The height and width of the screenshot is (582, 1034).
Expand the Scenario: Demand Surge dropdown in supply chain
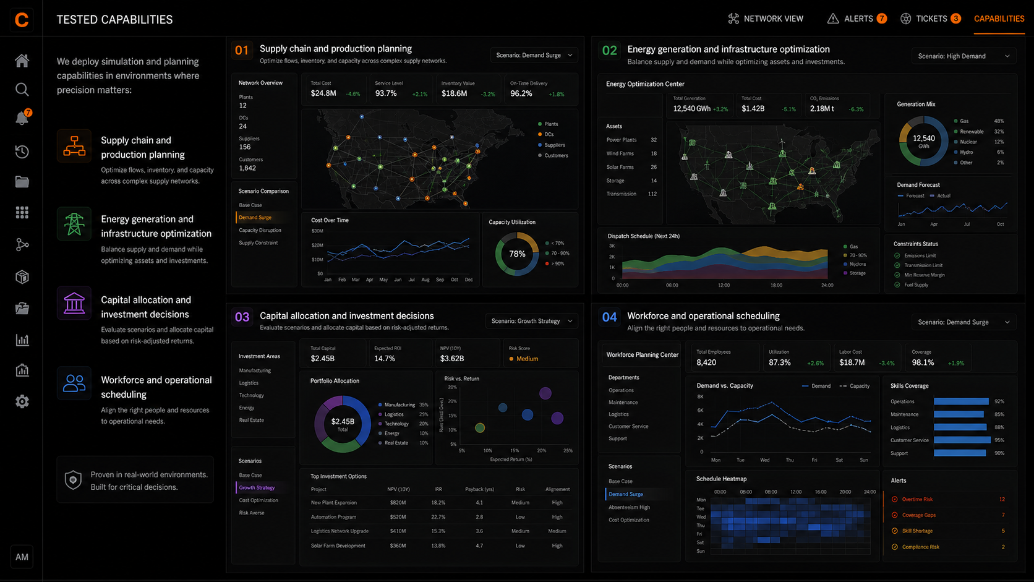534,55
